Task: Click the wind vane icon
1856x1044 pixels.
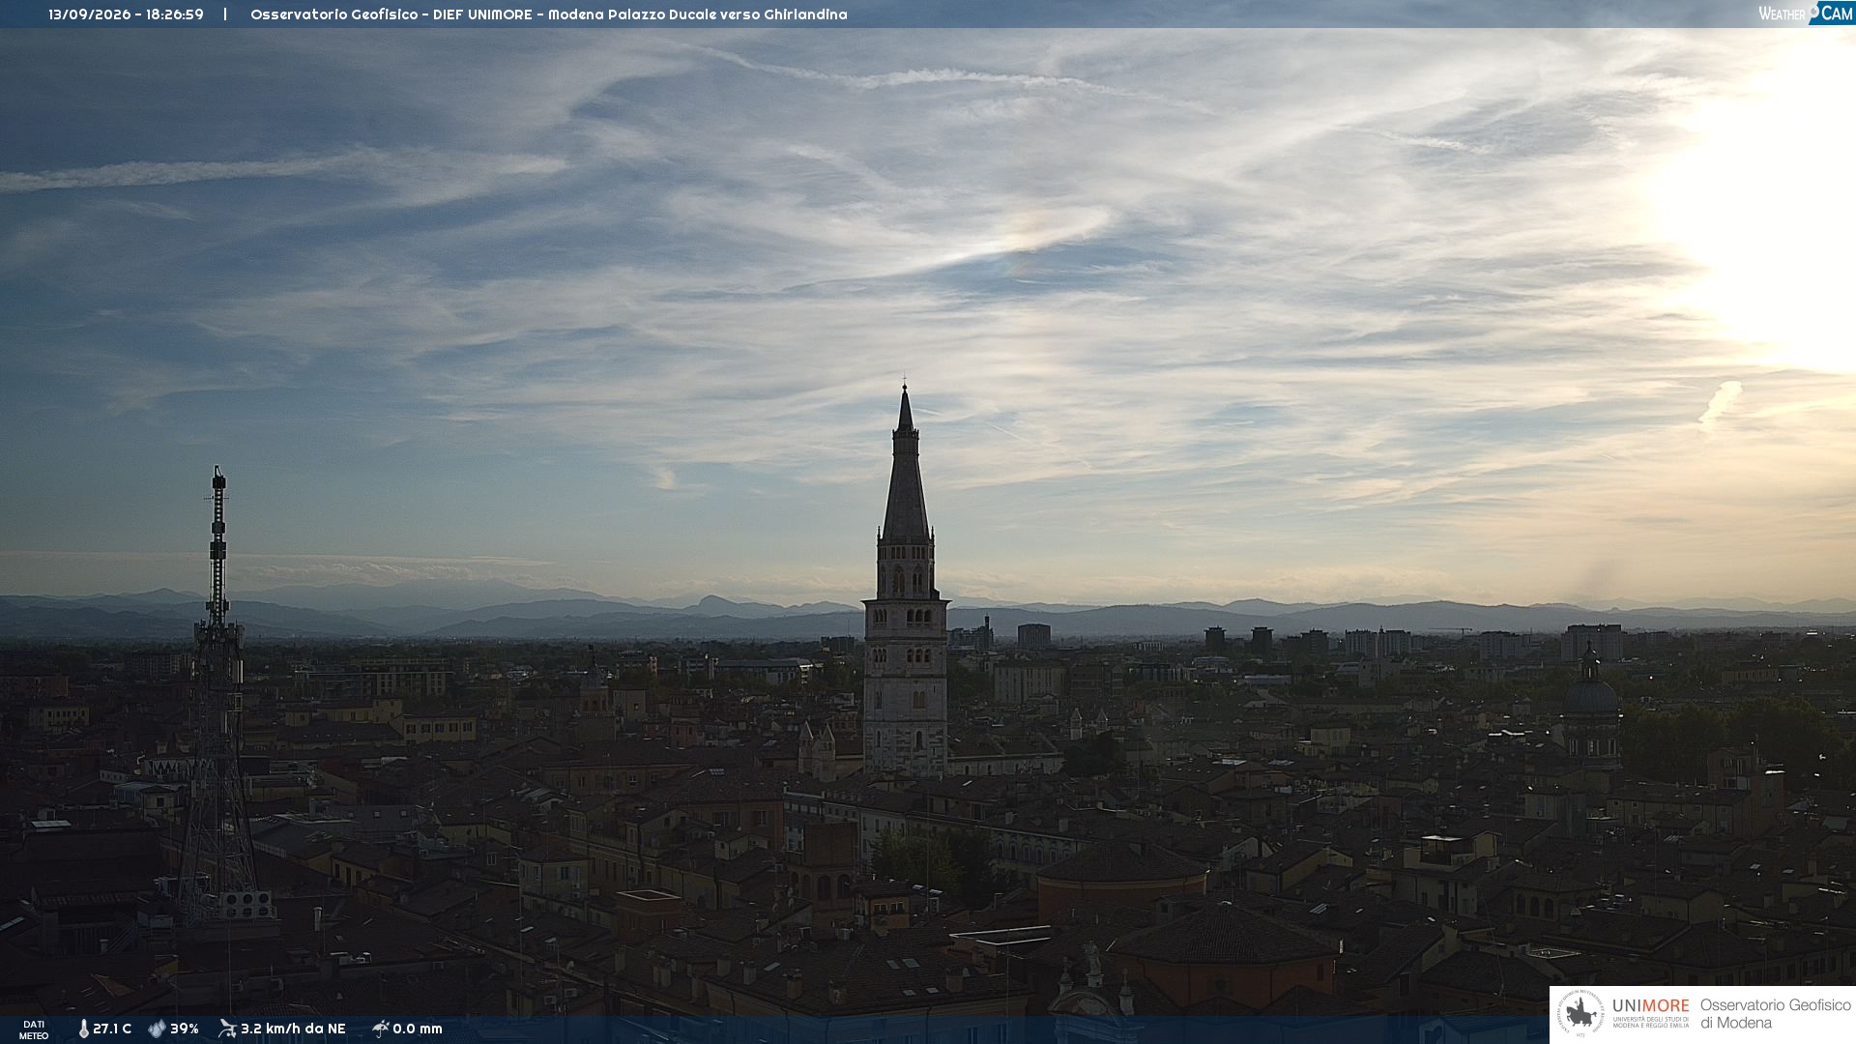Action: pyautogui.click(x=227, y=1029)
